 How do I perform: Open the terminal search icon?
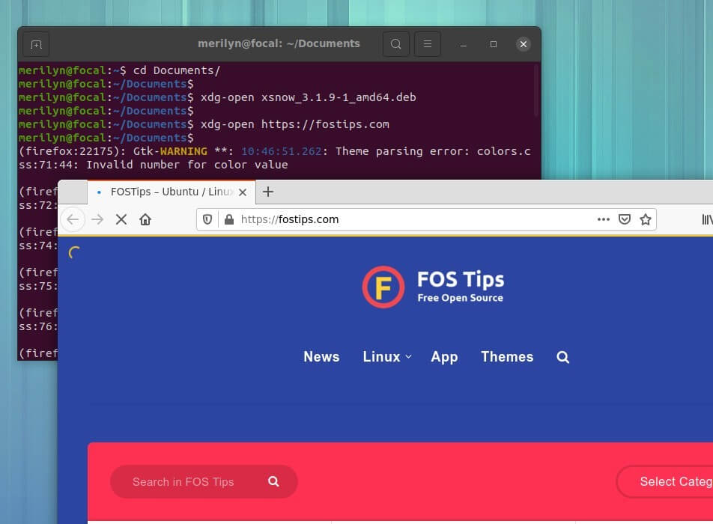pyautogui.click(x=396, y=44)
